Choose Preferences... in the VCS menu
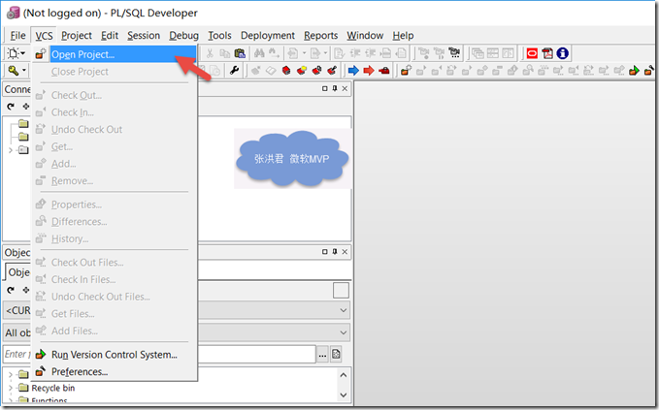The height and width of the screenshot is (410, 659). point(115,372)
